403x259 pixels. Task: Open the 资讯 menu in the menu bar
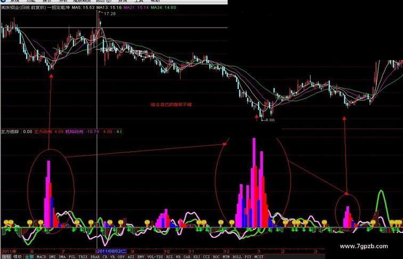123,1
